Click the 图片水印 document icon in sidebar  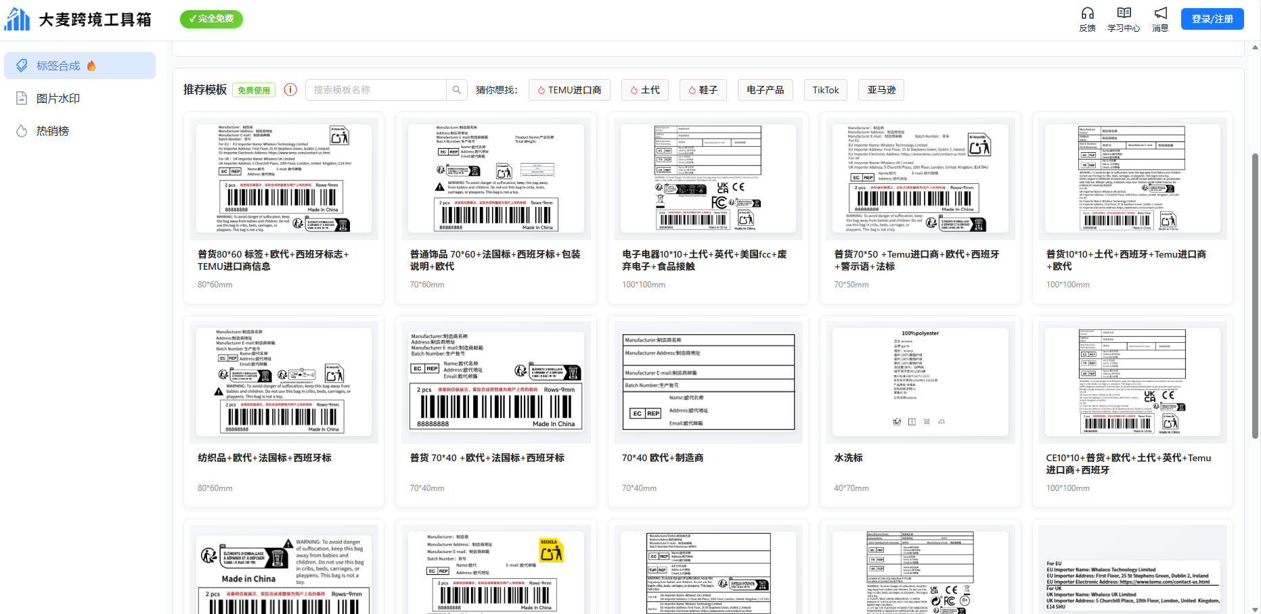tap(22, 98)
